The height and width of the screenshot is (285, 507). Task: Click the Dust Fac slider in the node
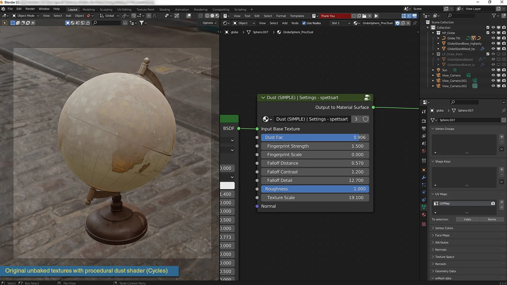[314, 137]
